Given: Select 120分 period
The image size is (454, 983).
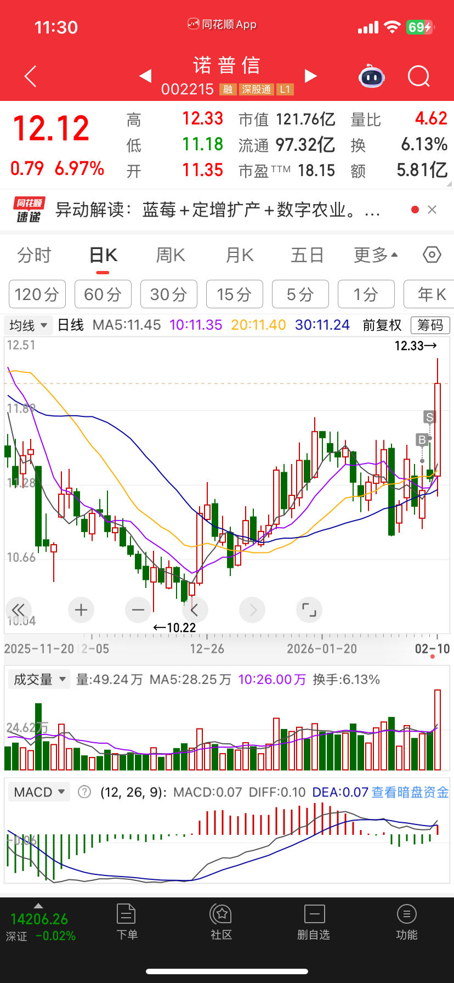Looking at the screenshot, I should point(37,294).
